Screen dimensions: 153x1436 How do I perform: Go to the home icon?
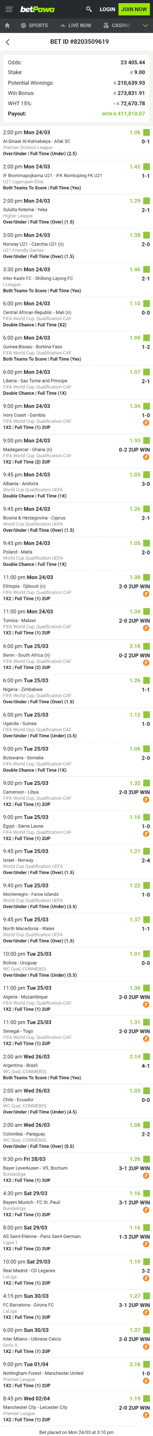[x=7, y=26]
